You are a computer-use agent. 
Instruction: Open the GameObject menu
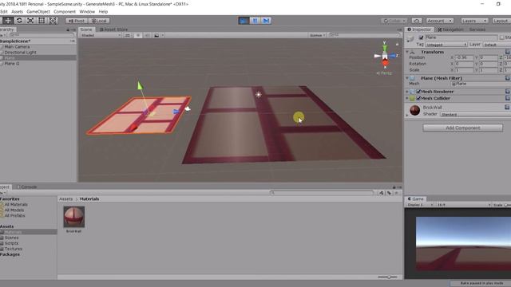[x=38, y=11]
